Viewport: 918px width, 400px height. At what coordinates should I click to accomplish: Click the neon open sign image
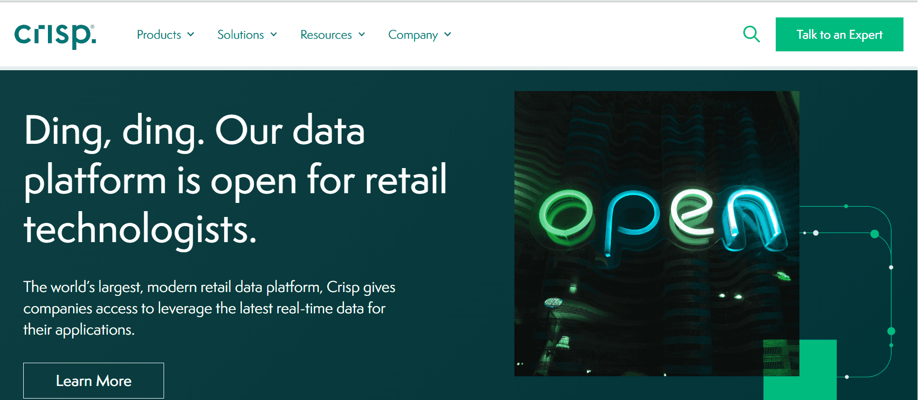[657, 233]
